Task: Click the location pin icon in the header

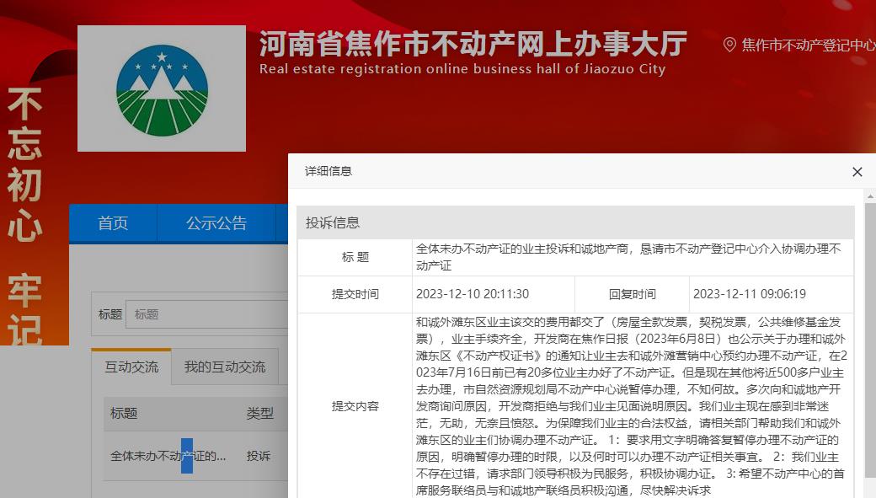Action: coord(729,45)
